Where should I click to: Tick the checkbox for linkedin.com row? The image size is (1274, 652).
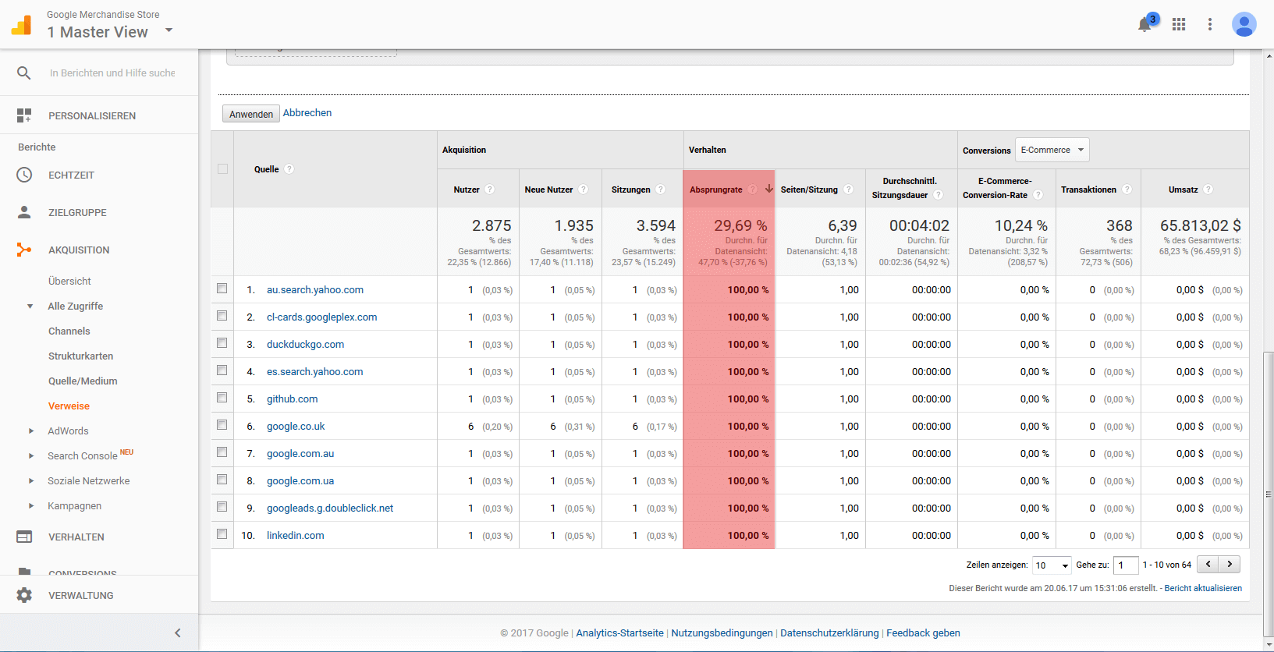[222, 534]
